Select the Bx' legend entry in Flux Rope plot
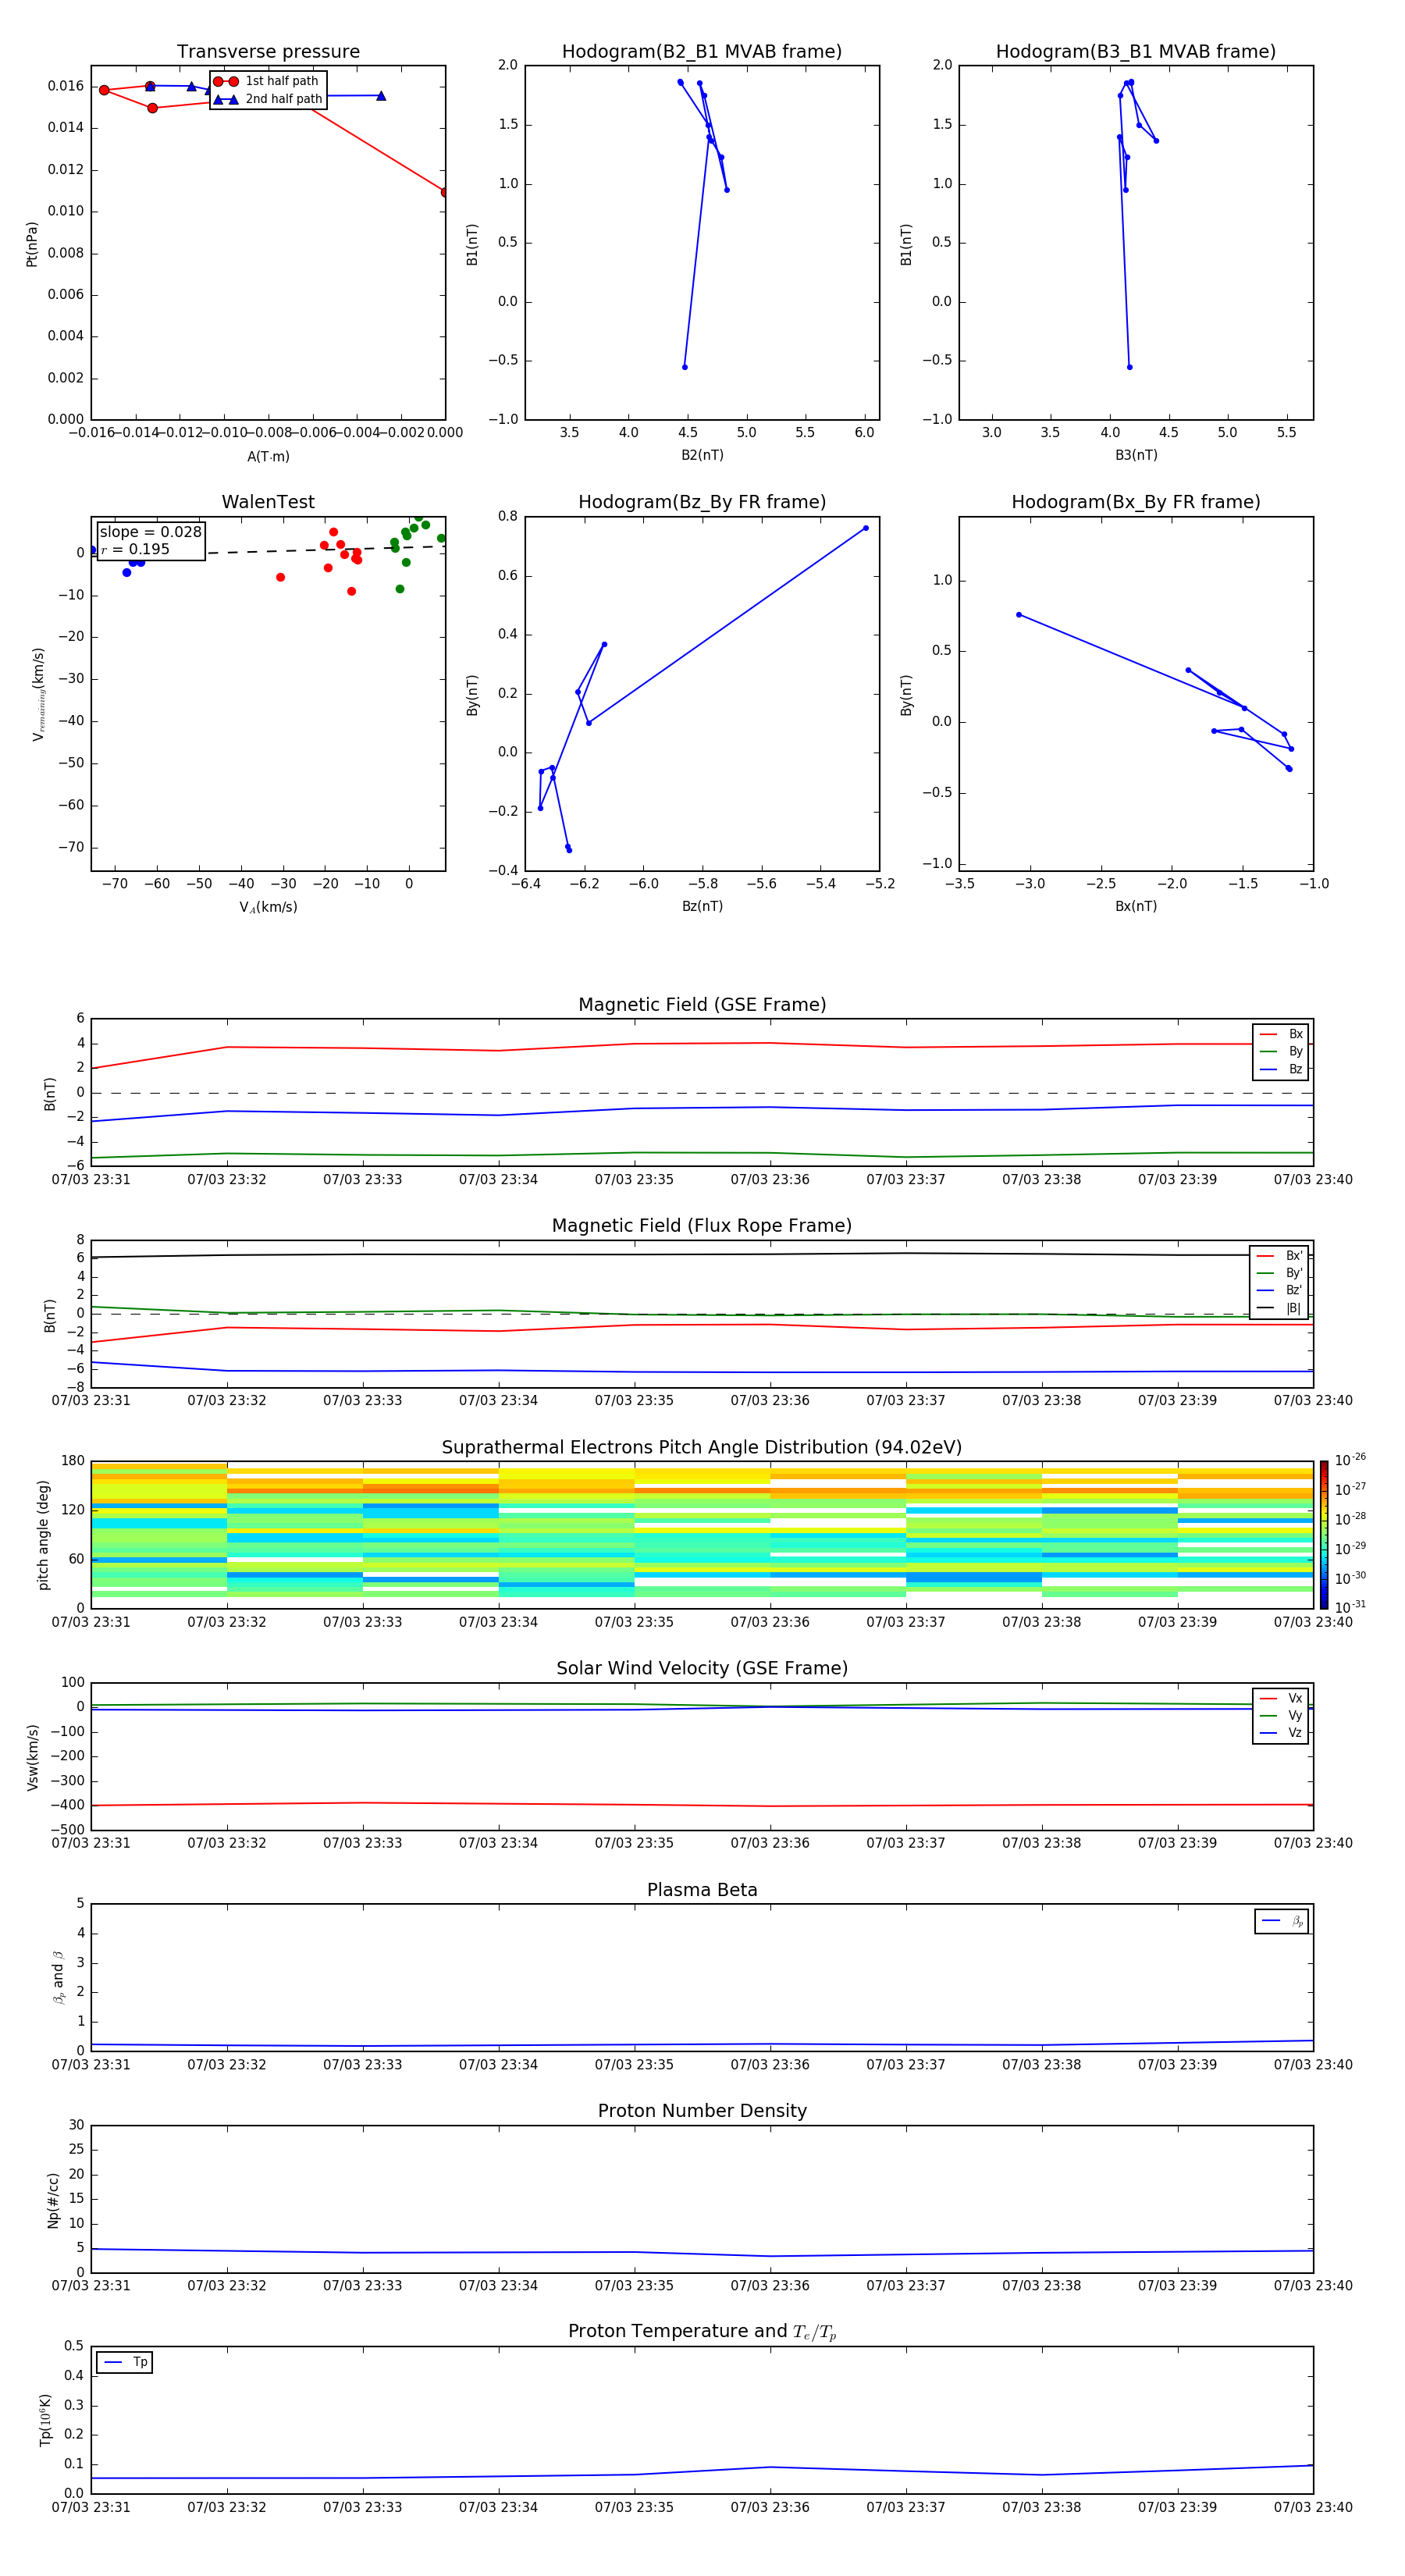Viewport: 1405px width, 2576px height. (x=1279, y=1256)
